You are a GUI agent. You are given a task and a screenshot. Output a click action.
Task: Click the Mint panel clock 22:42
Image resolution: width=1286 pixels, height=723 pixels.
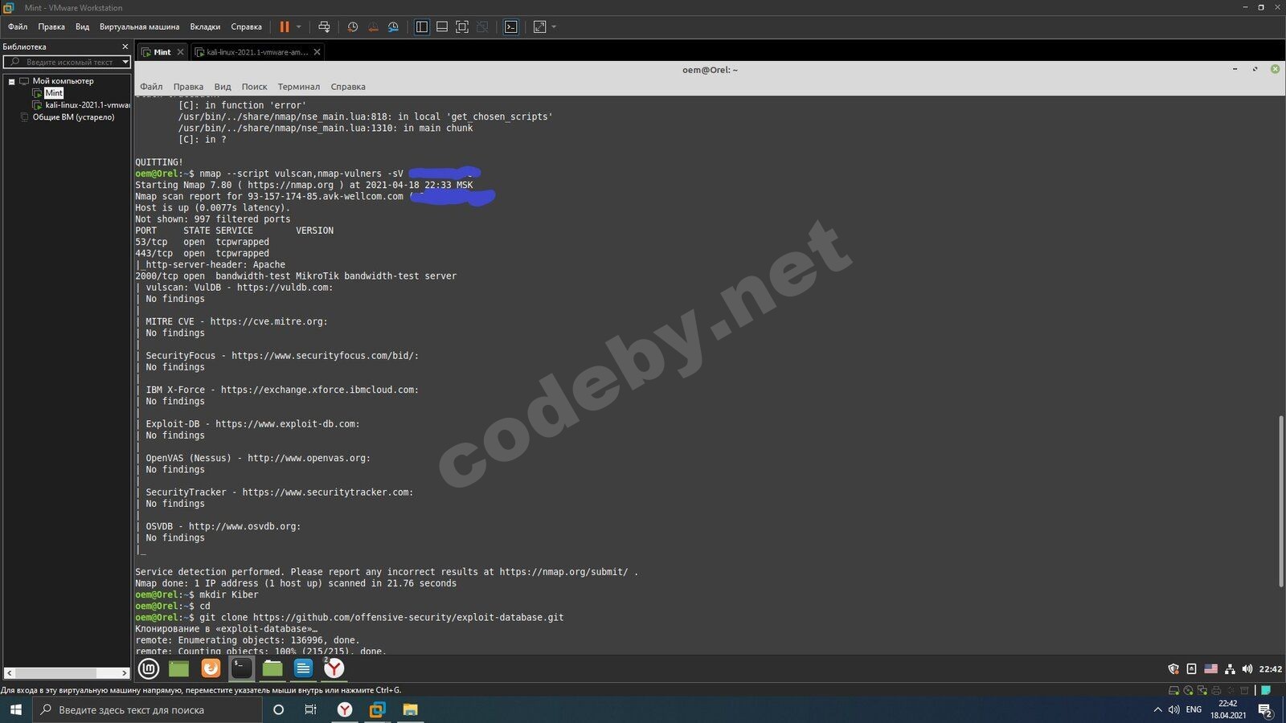coord(1270,669)
